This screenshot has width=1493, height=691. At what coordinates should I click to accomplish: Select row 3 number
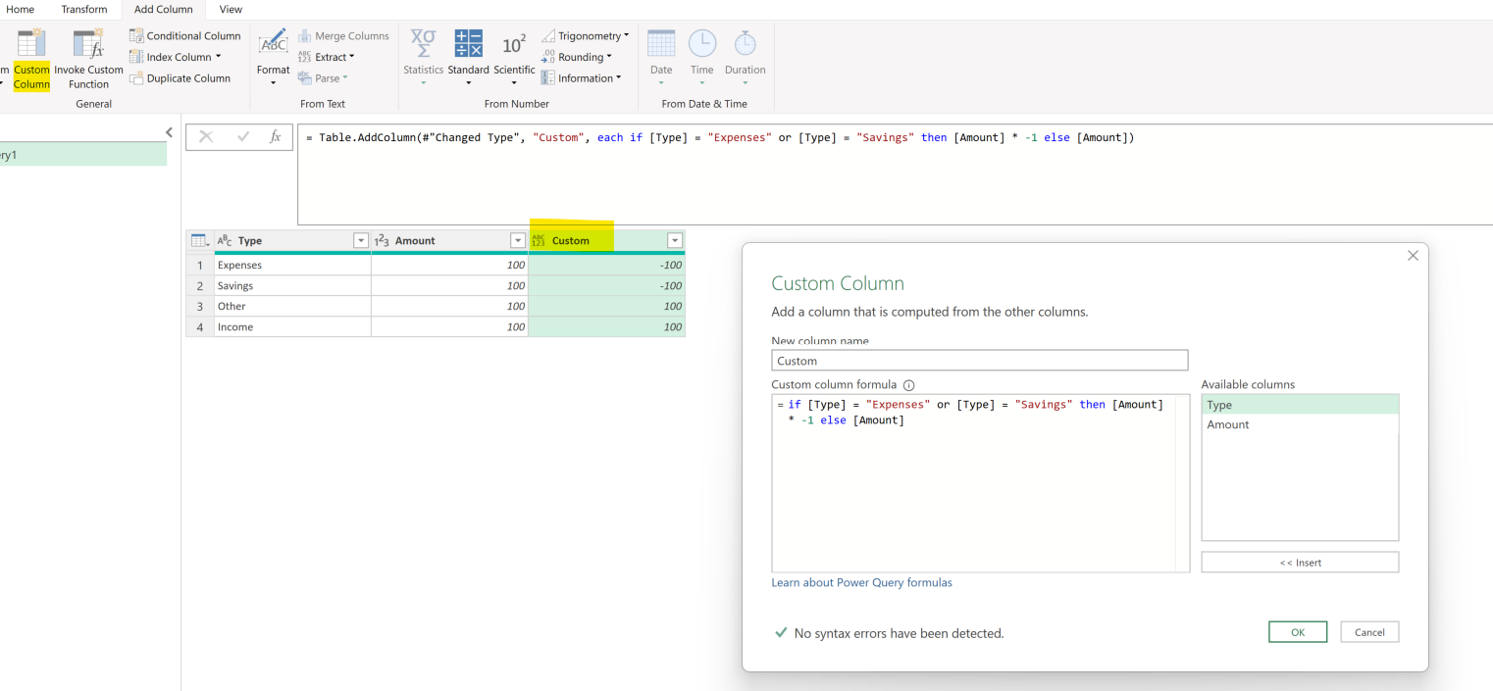click(x=200, y=306)
